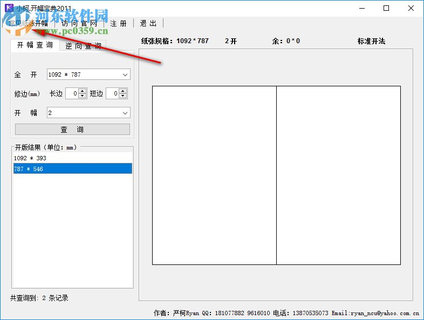
Task: Expand the 开幅 count dropdown
Action: point(125,113)
